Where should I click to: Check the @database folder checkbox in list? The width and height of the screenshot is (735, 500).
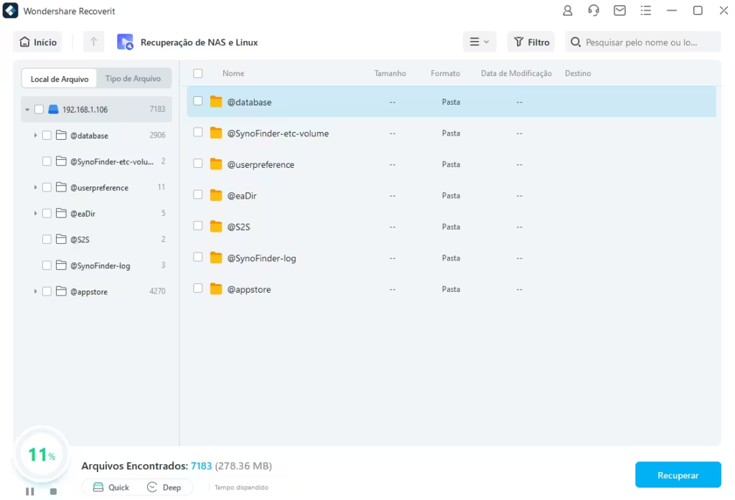(x=198, y=102)
